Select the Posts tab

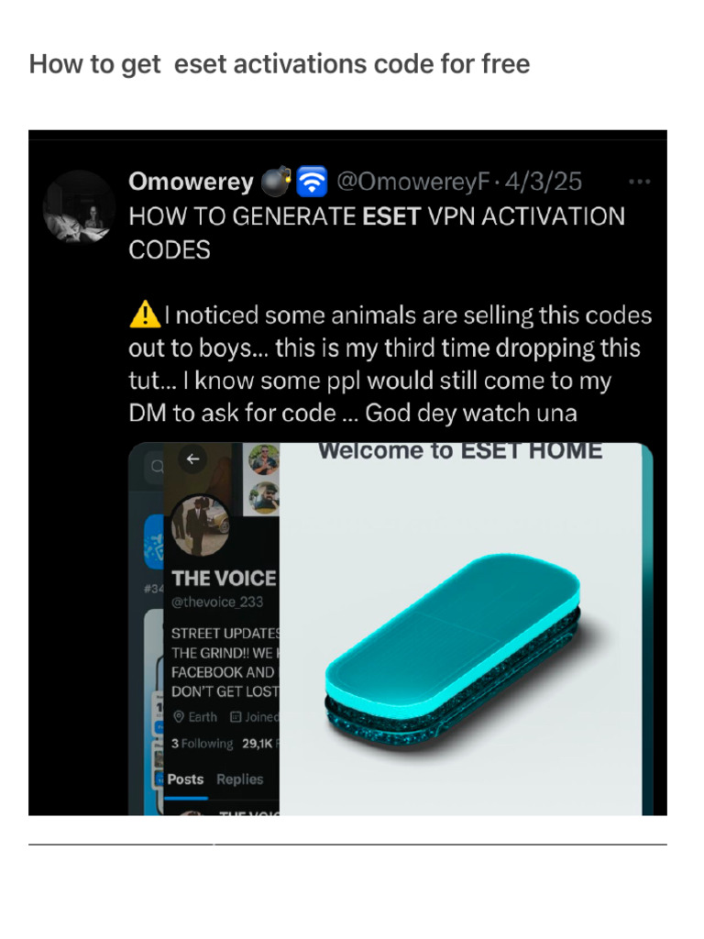[185, 779]
